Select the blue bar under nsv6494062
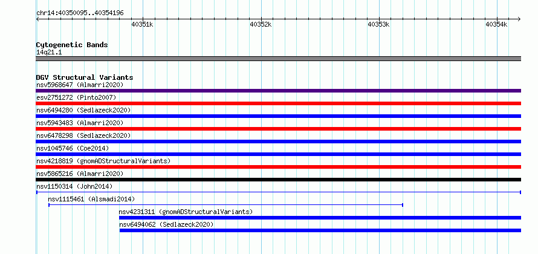The height and width of the screenshot is (254, 538). click(320, 230)
